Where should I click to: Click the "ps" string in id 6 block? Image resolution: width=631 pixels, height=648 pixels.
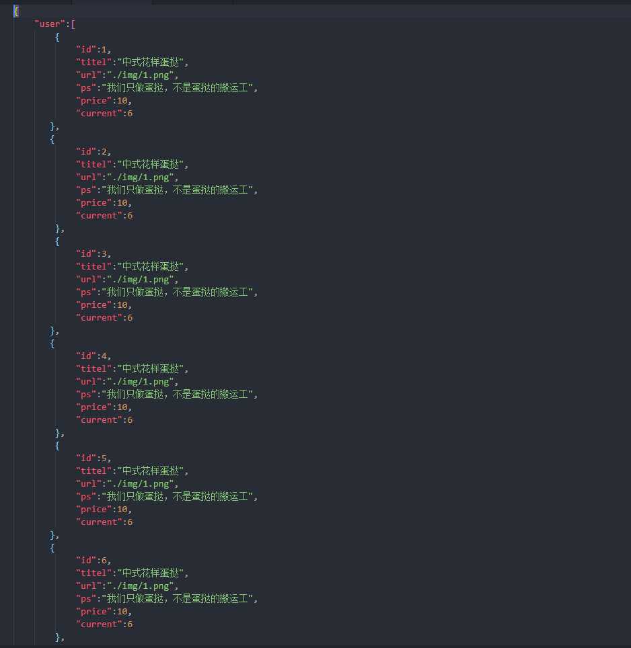178,598
